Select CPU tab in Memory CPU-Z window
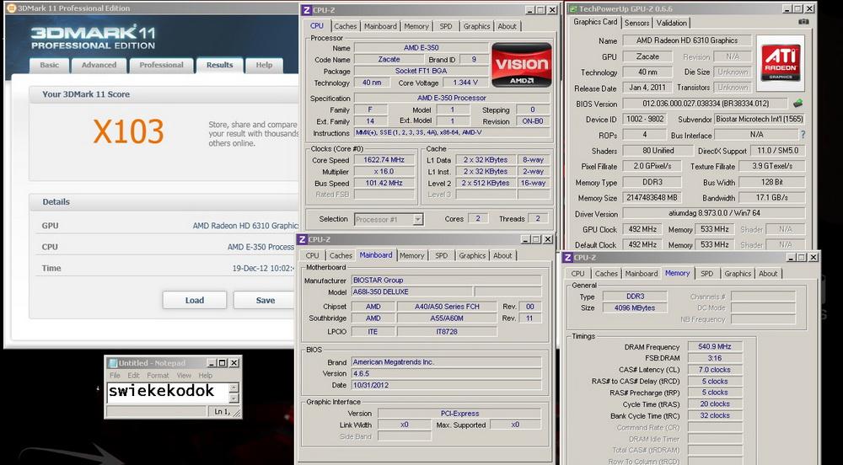This screenshot has width=843, height=465. click(578, 274)
